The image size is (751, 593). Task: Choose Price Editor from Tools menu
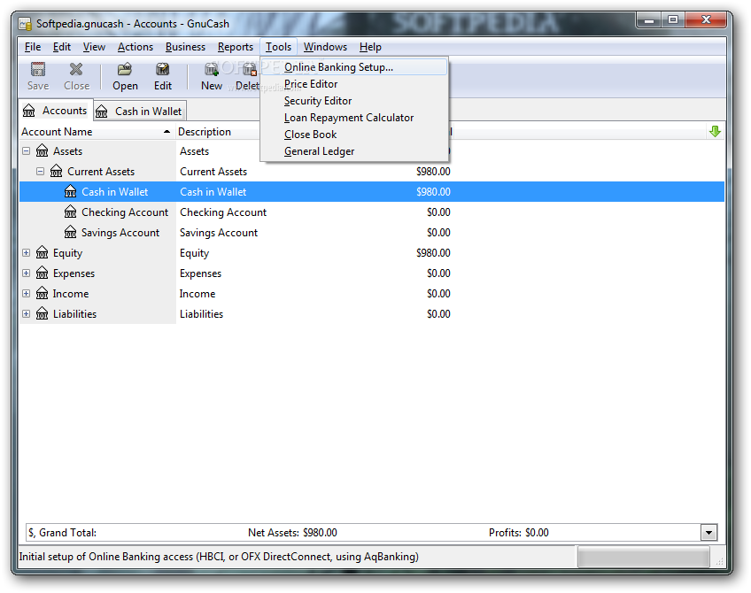(354, 84)
